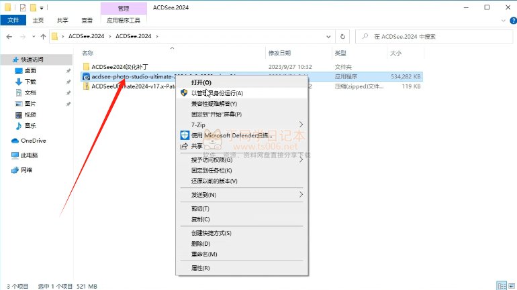
Task: Click the new folder quick-access icon
Action: [x=33, y=7]
